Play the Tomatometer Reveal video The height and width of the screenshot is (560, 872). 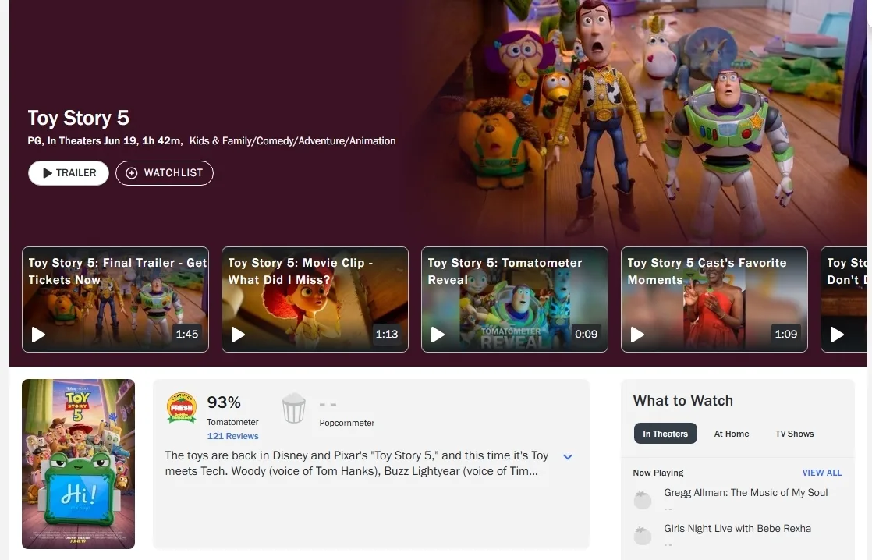tap(515, 299)
